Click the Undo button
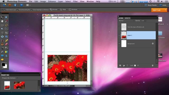Screen dimensions: 169x95 pos(163,5)
